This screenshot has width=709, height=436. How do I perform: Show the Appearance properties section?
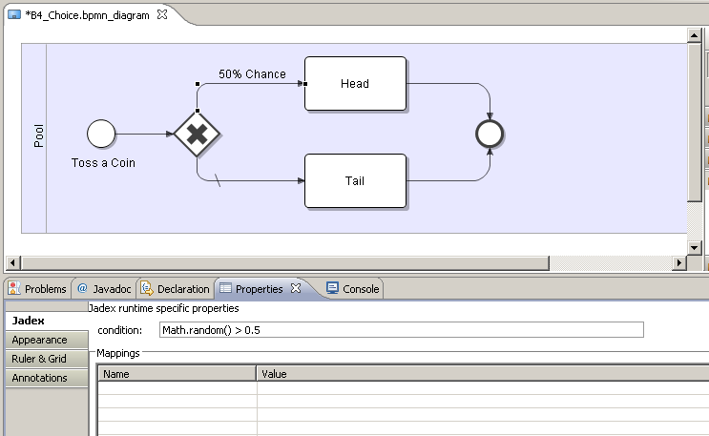point(39,340)
